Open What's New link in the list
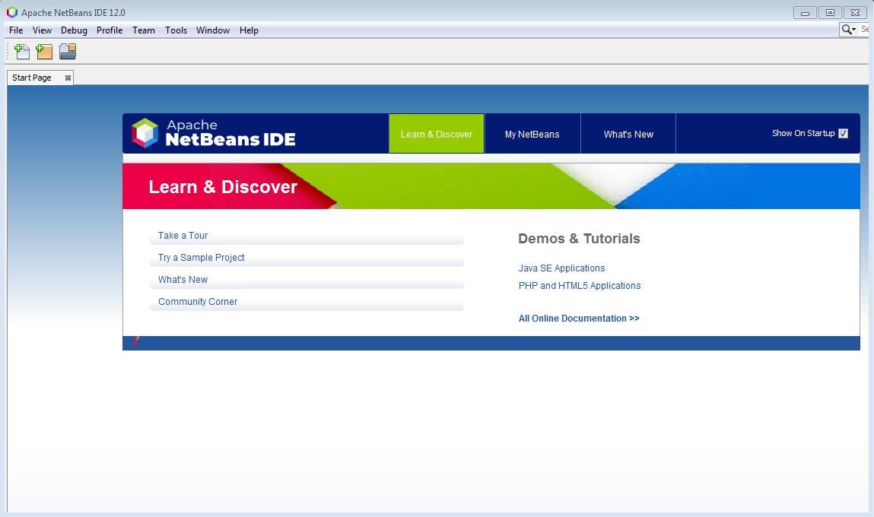The image size is (874, 517). tap(183, 280)
